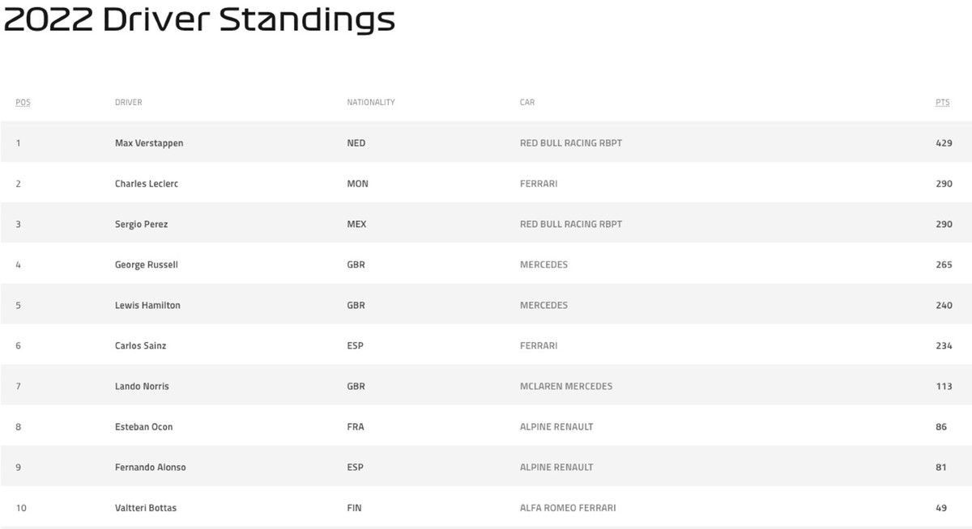Open Fernando Alonso driver link
The height and width of the screenshot is (529, 972).
click(151, 467)
